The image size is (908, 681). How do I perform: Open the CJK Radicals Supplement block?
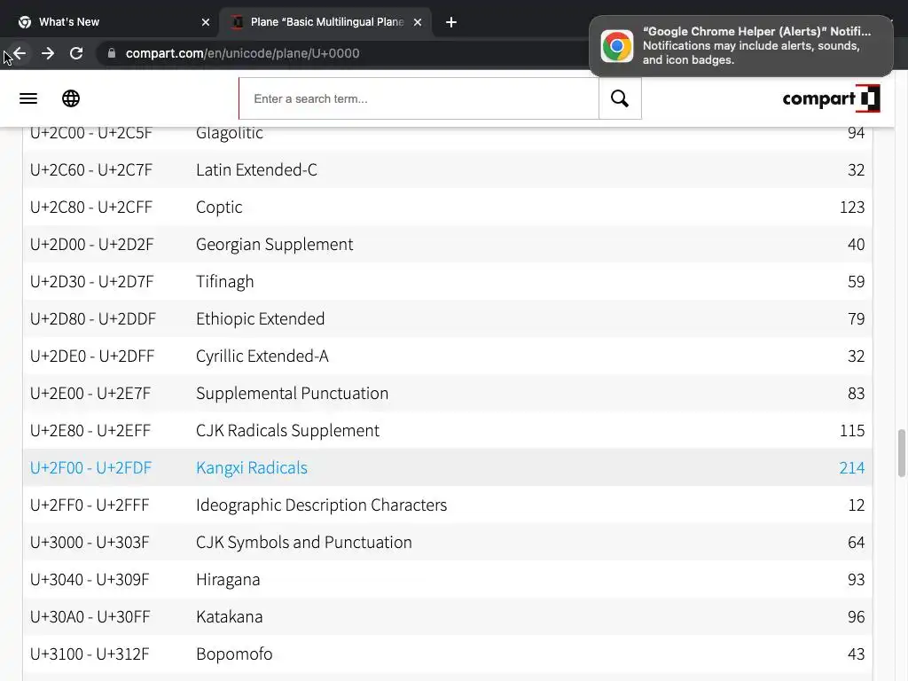[x=287, y=430]
